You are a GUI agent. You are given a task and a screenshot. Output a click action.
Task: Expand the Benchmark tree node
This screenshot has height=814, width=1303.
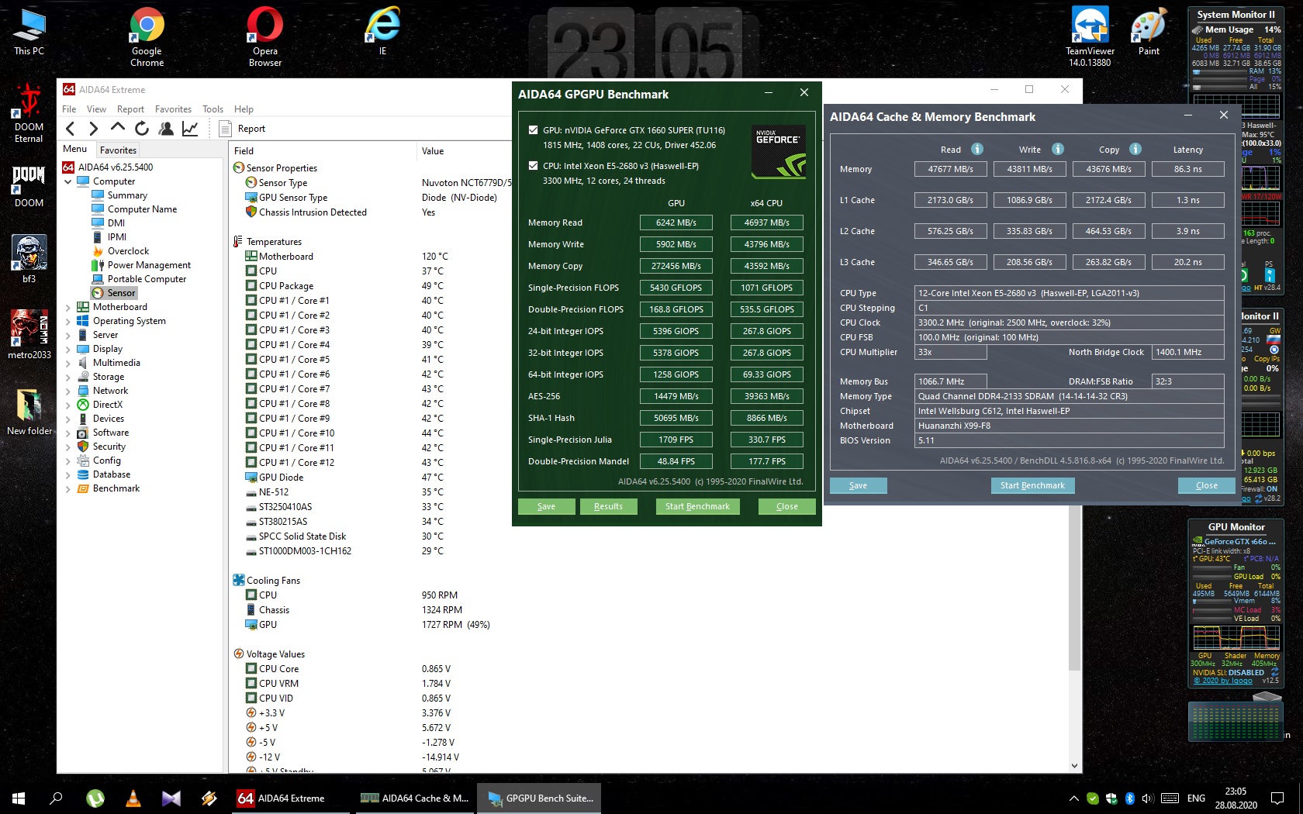point(67,488)
